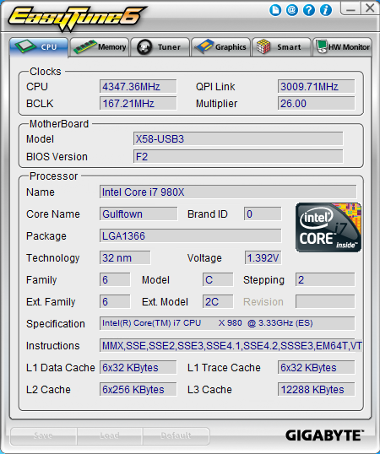Click the Intel Core i7 inside logo
This screenshot has width=380, height=454.
(328, 227)
